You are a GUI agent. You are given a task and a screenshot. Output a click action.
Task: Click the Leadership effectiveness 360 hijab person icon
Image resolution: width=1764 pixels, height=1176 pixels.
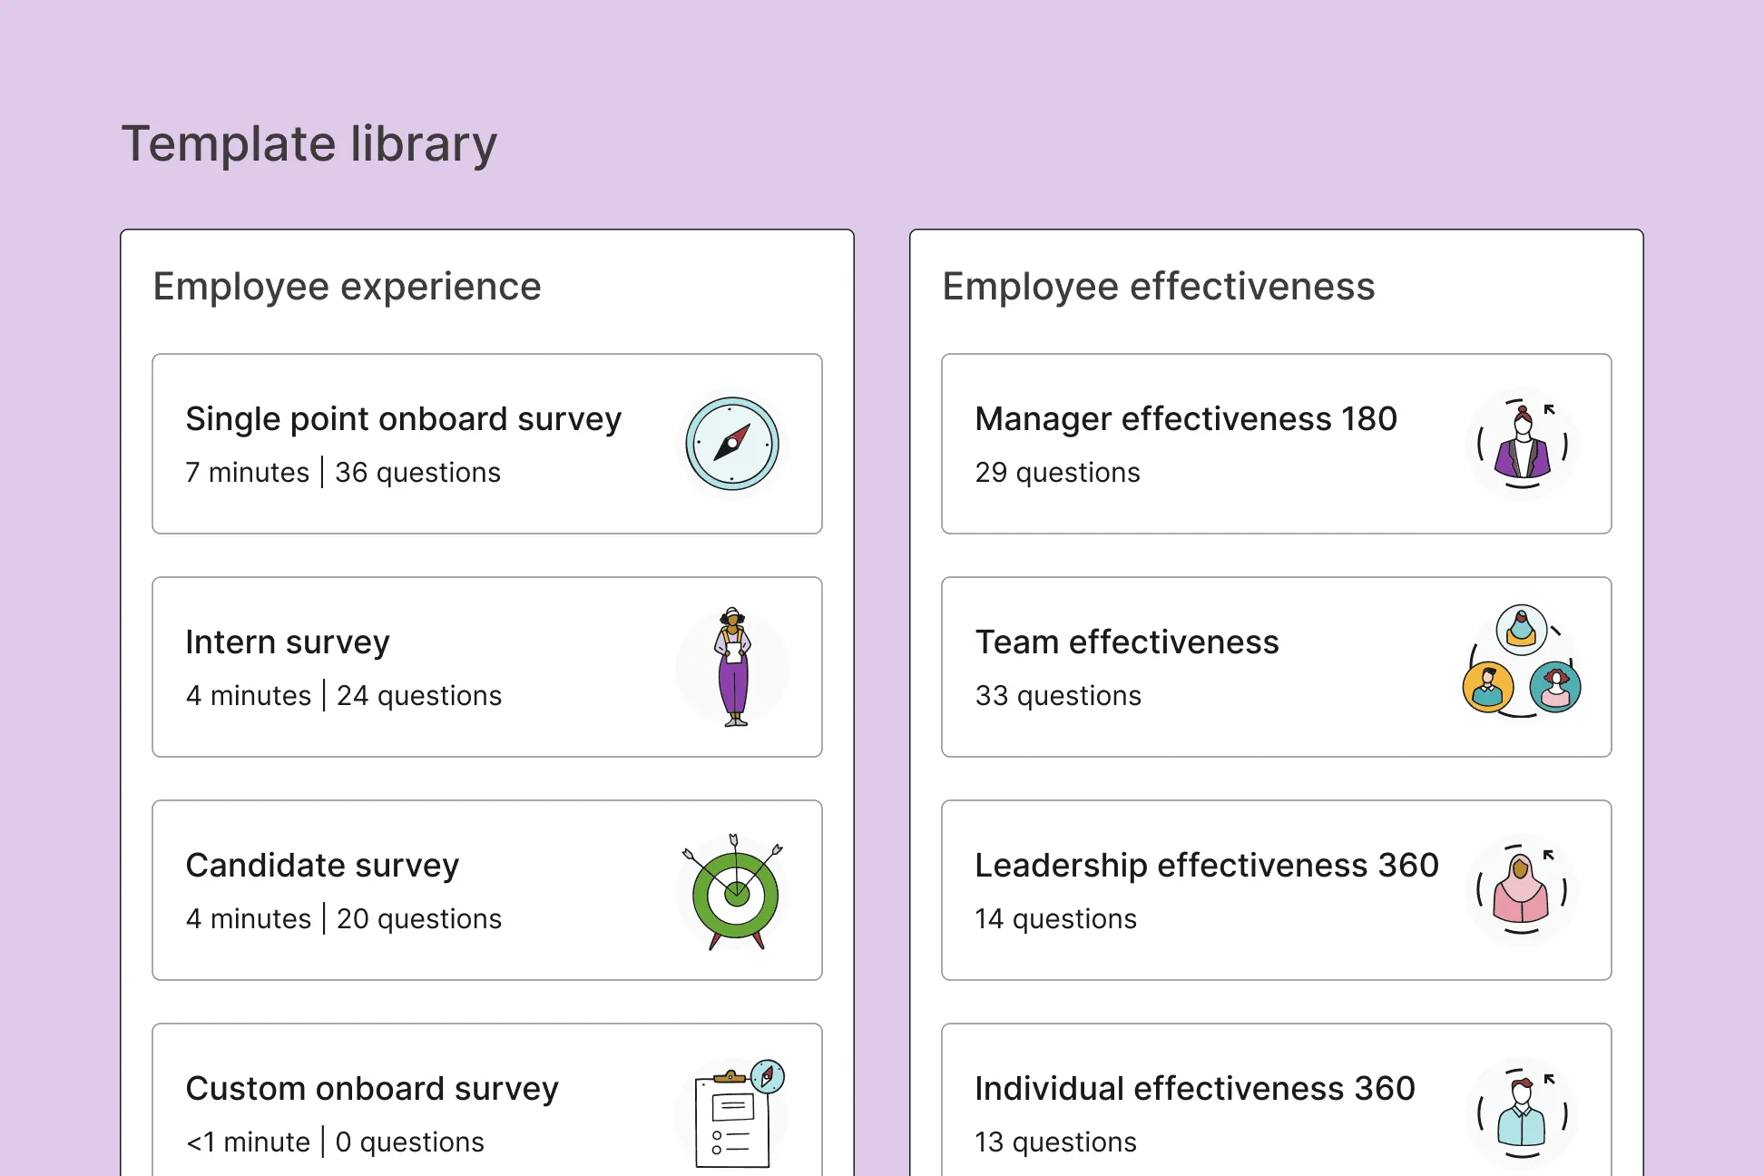tap(1522, 890)
